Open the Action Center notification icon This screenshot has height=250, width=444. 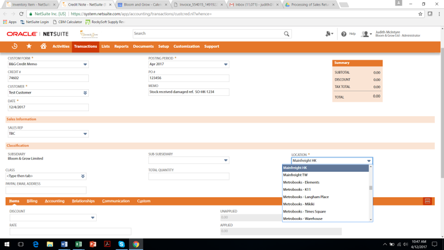pos(434,245)
